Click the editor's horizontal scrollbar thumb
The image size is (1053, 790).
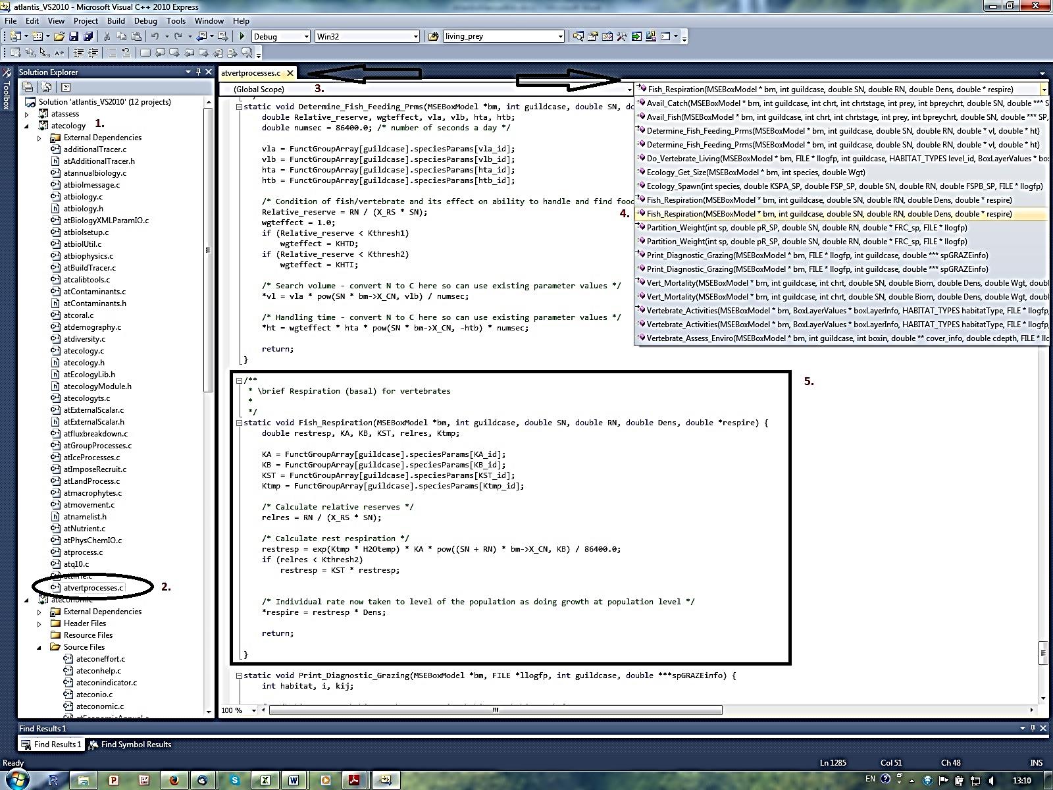495,710
